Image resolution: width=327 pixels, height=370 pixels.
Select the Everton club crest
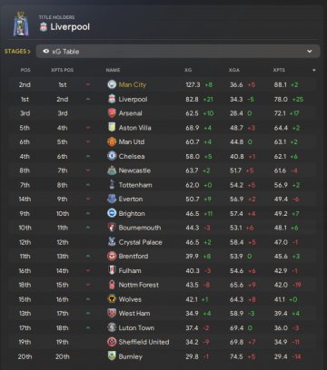click(x=112, y=199)
